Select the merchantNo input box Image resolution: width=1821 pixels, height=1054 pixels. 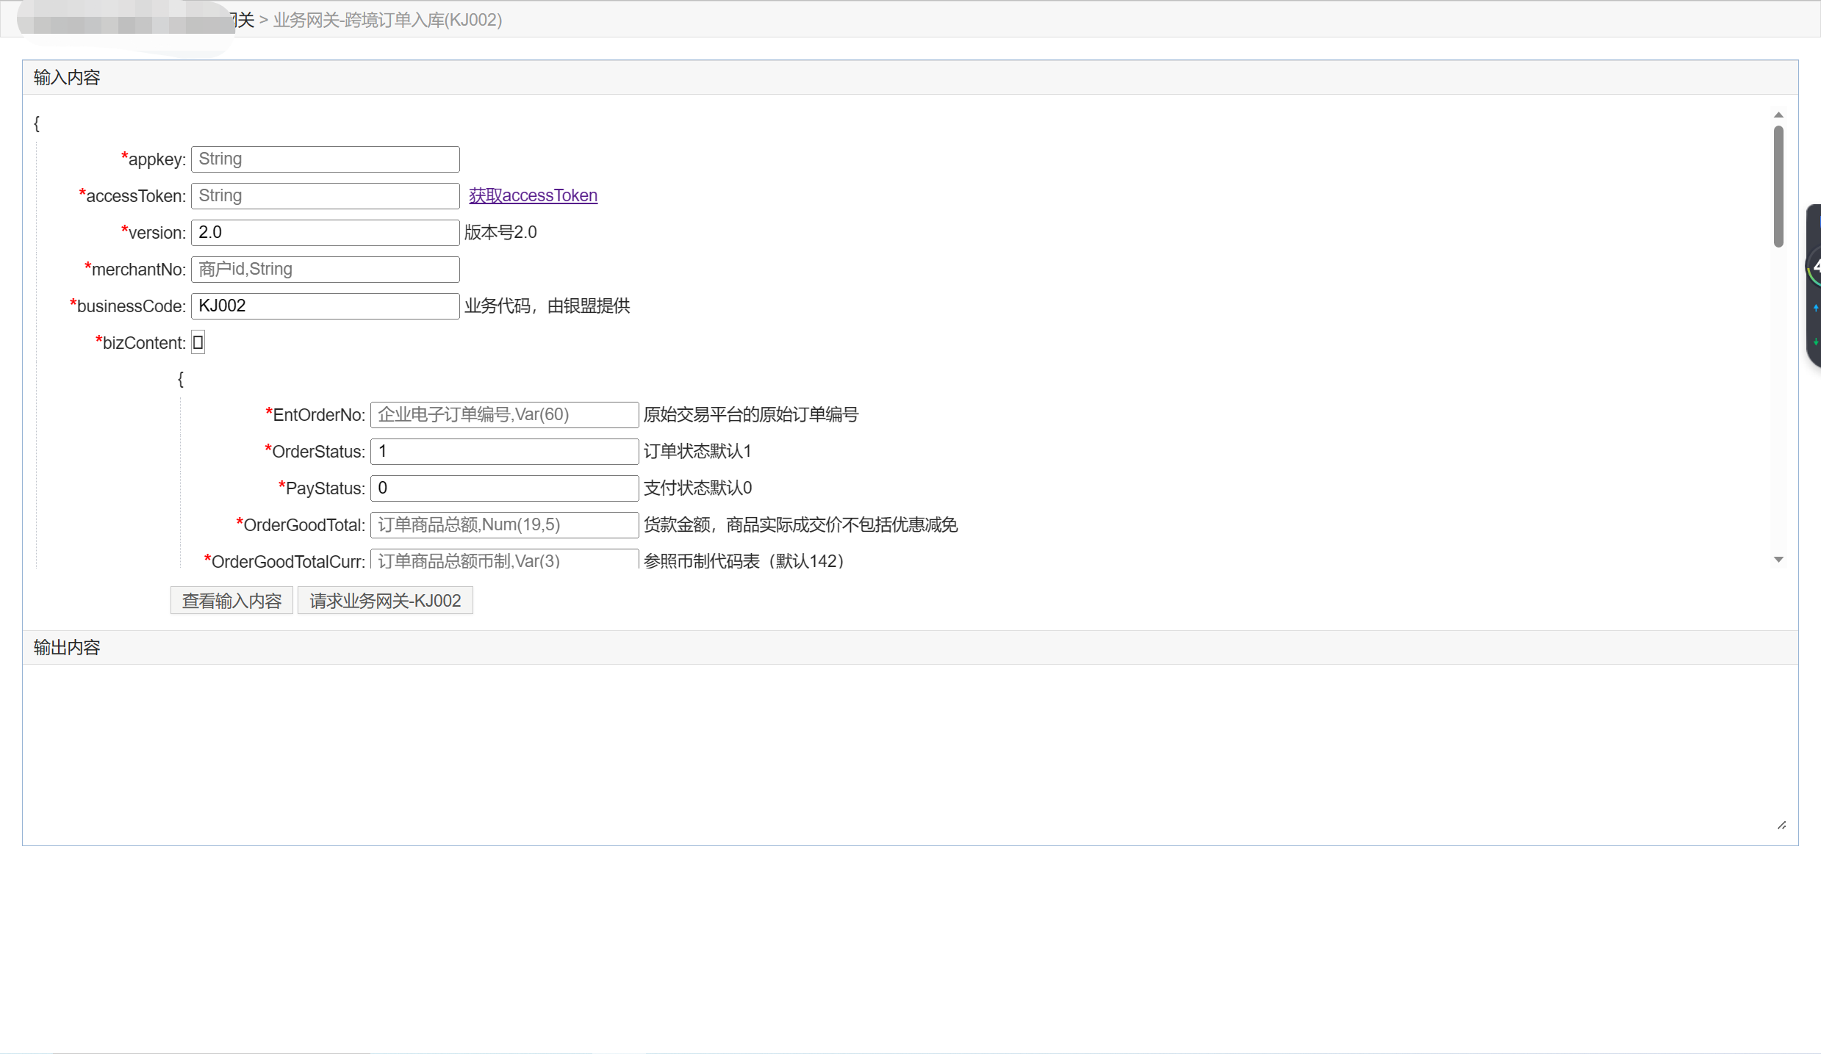pos(325,270)
